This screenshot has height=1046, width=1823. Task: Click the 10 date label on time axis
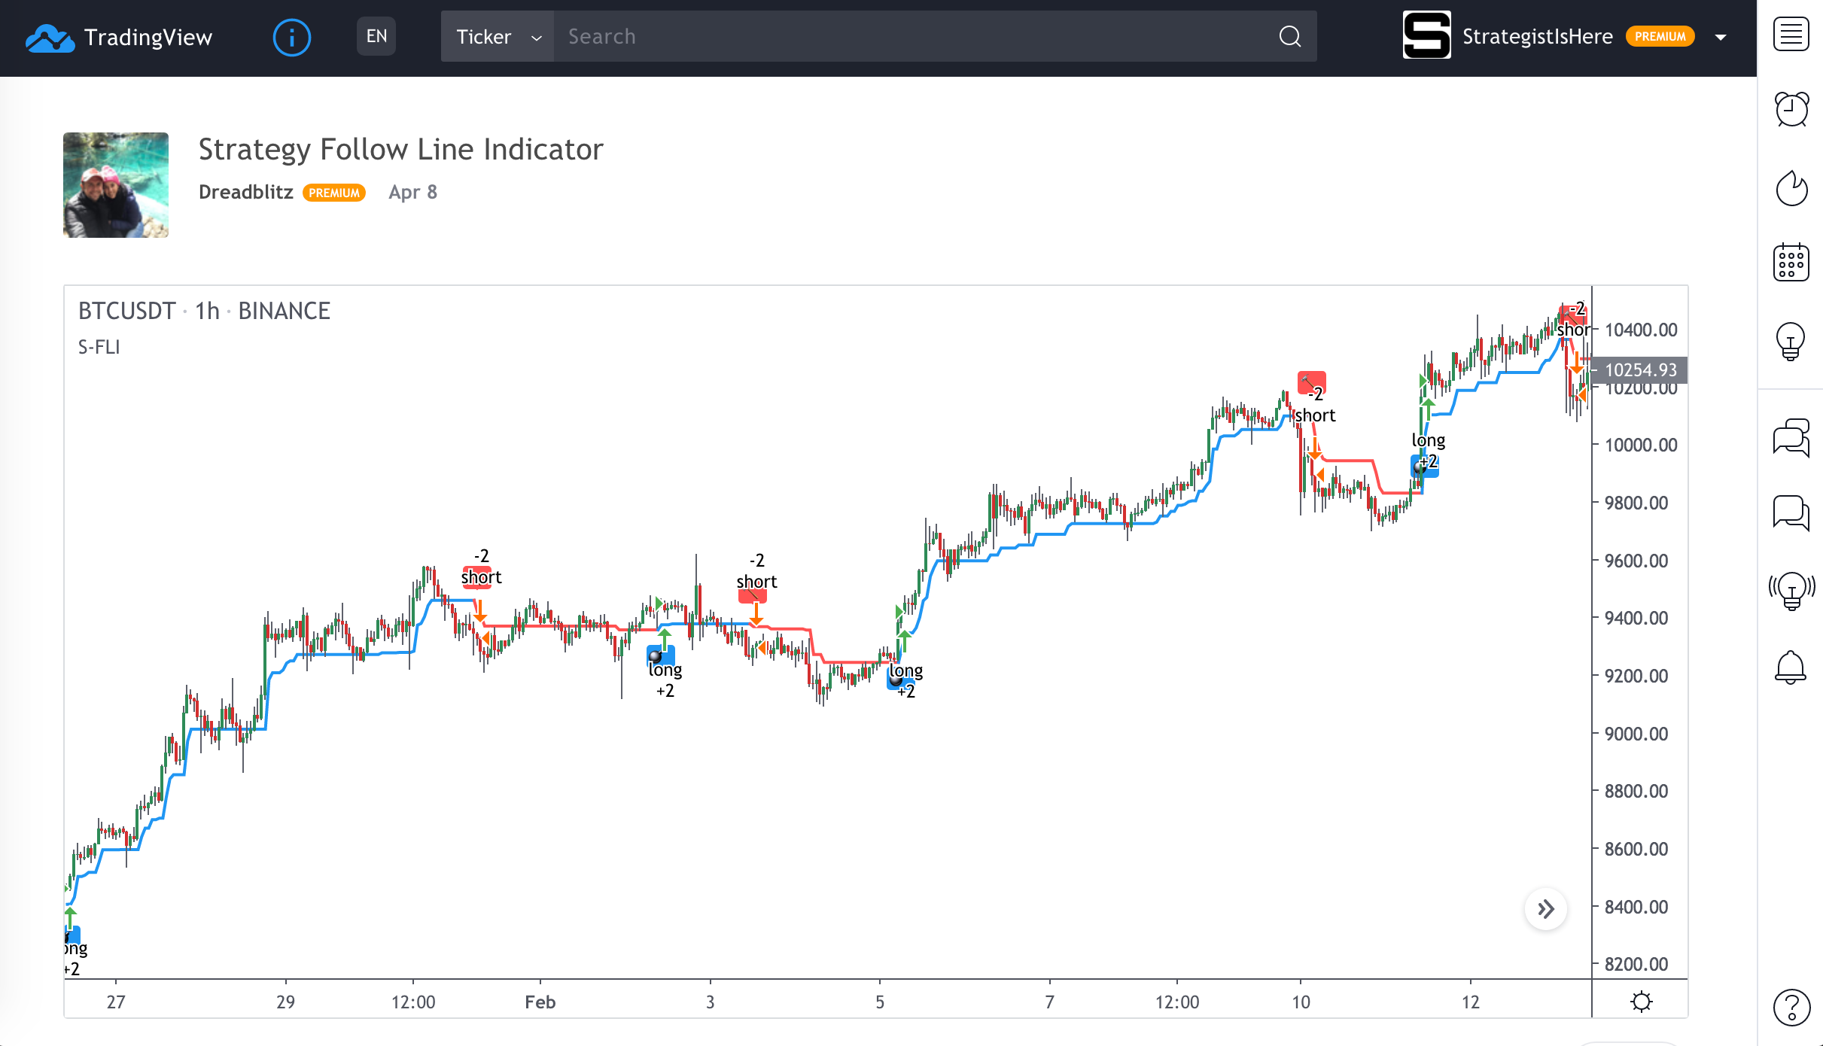coord(1301,1002)
